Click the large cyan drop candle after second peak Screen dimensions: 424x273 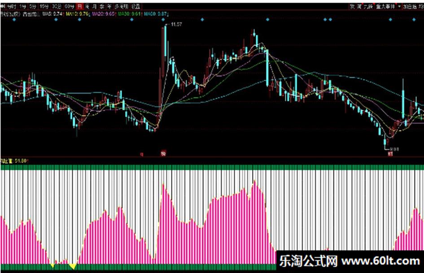click(x=267, y=69)
